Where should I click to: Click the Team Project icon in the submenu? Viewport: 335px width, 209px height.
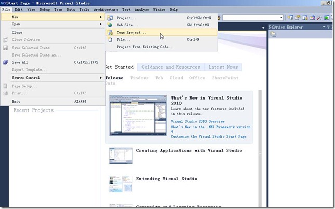110,32
